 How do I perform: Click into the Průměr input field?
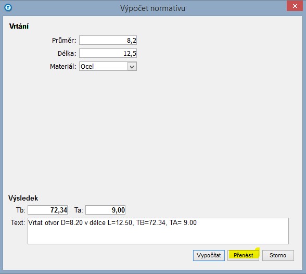(x=108, y=40)
